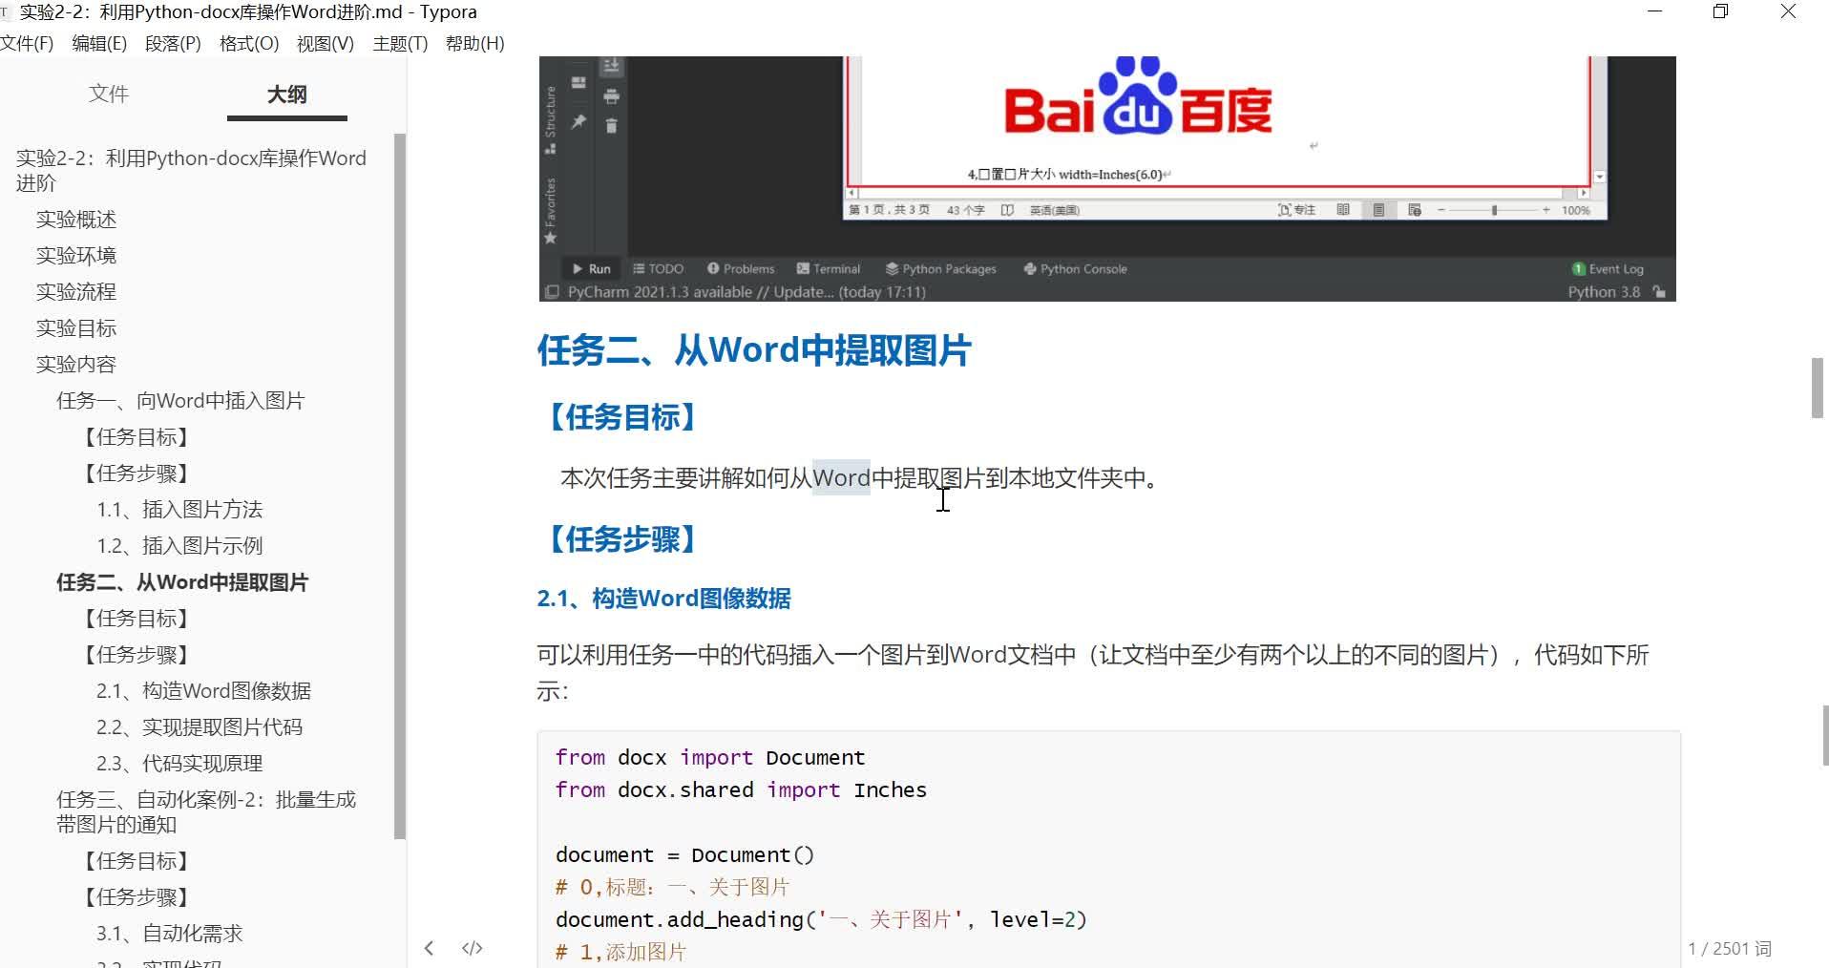Restore down the Typora window
The image size is (1829, 968).
(1720, 11)
